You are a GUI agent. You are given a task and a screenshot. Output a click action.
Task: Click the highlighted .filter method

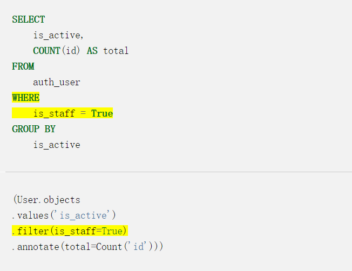[x=30, y=231]
